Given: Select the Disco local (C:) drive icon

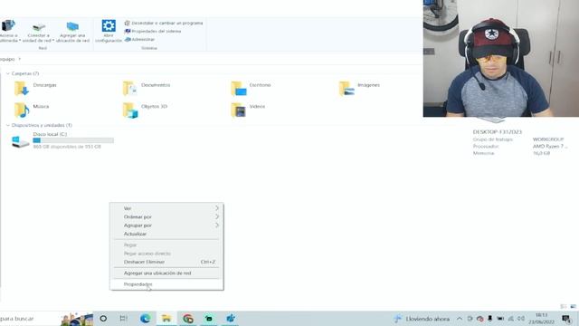Looking at the screenshot, I should coord(20,141).
